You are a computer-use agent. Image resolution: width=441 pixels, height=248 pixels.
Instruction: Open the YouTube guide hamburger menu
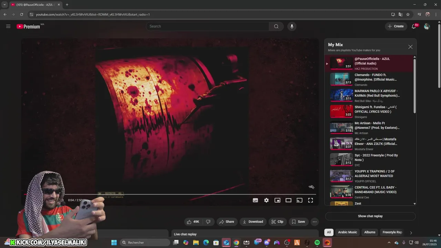(x=8, y=26)
